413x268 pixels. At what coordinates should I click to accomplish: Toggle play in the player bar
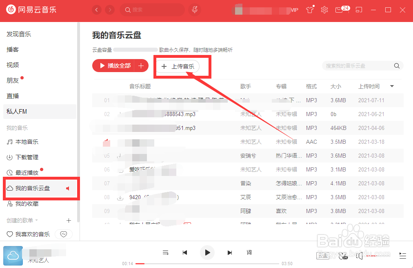pyautogui.click(x=207, y=253)
